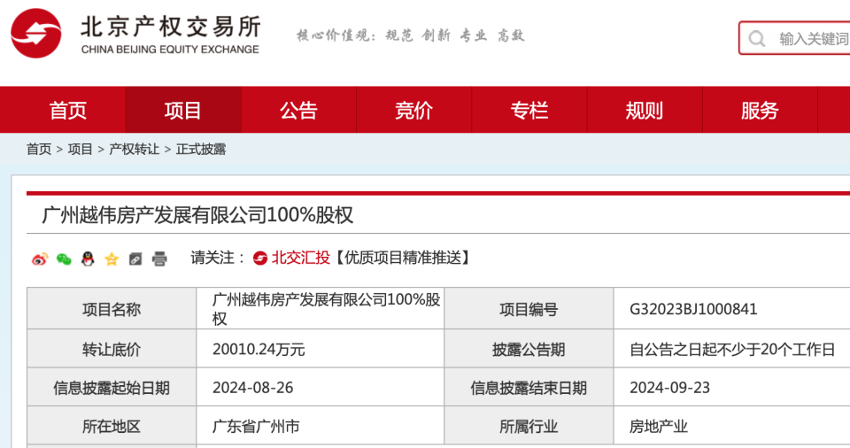Click the 项目名称 label cell
This screenshot has width=850, height=448.
point(112,309)
